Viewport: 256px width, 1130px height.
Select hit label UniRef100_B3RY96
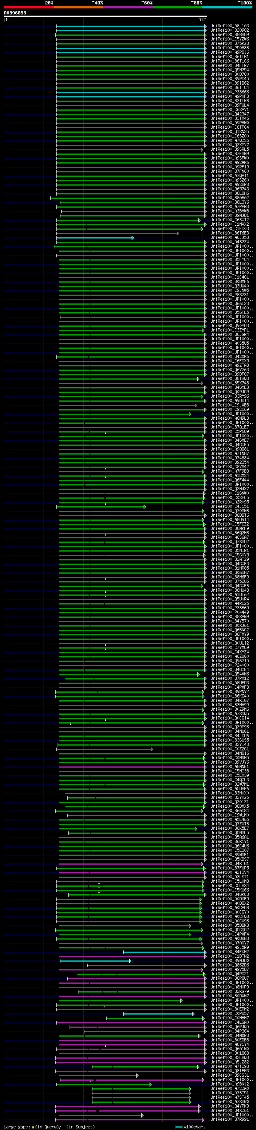point(230,396)
